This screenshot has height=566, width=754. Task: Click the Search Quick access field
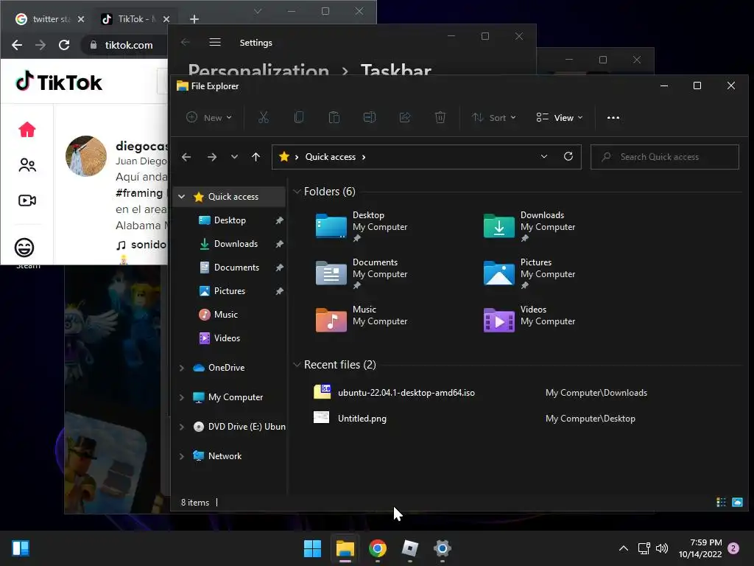click(x=665, y=157)
